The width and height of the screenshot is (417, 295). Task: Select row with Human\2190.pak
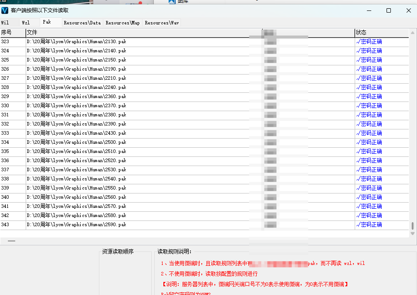pos(204,69)
